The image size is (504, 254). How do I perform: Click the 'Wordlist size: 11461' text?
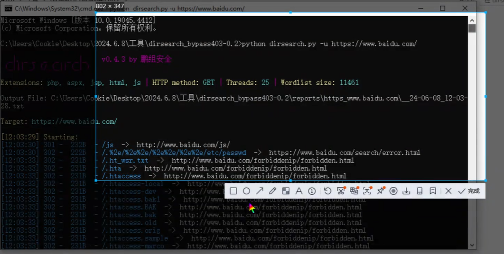319,82
